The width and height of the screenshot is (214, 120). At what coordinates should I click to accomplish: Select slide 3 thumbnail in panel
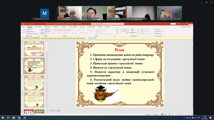[x=34, y=83]
